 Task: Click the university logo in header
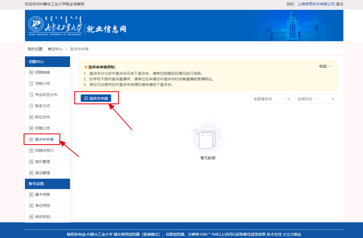(x=55, y=26)
